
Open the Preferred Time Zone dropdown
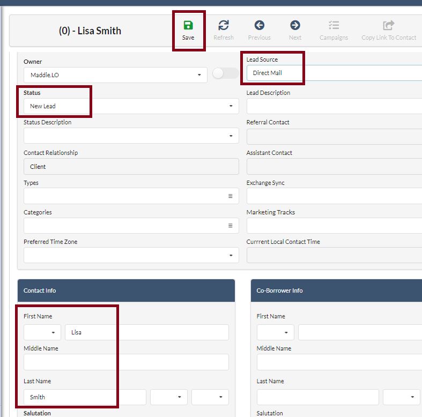click(231, 255)
